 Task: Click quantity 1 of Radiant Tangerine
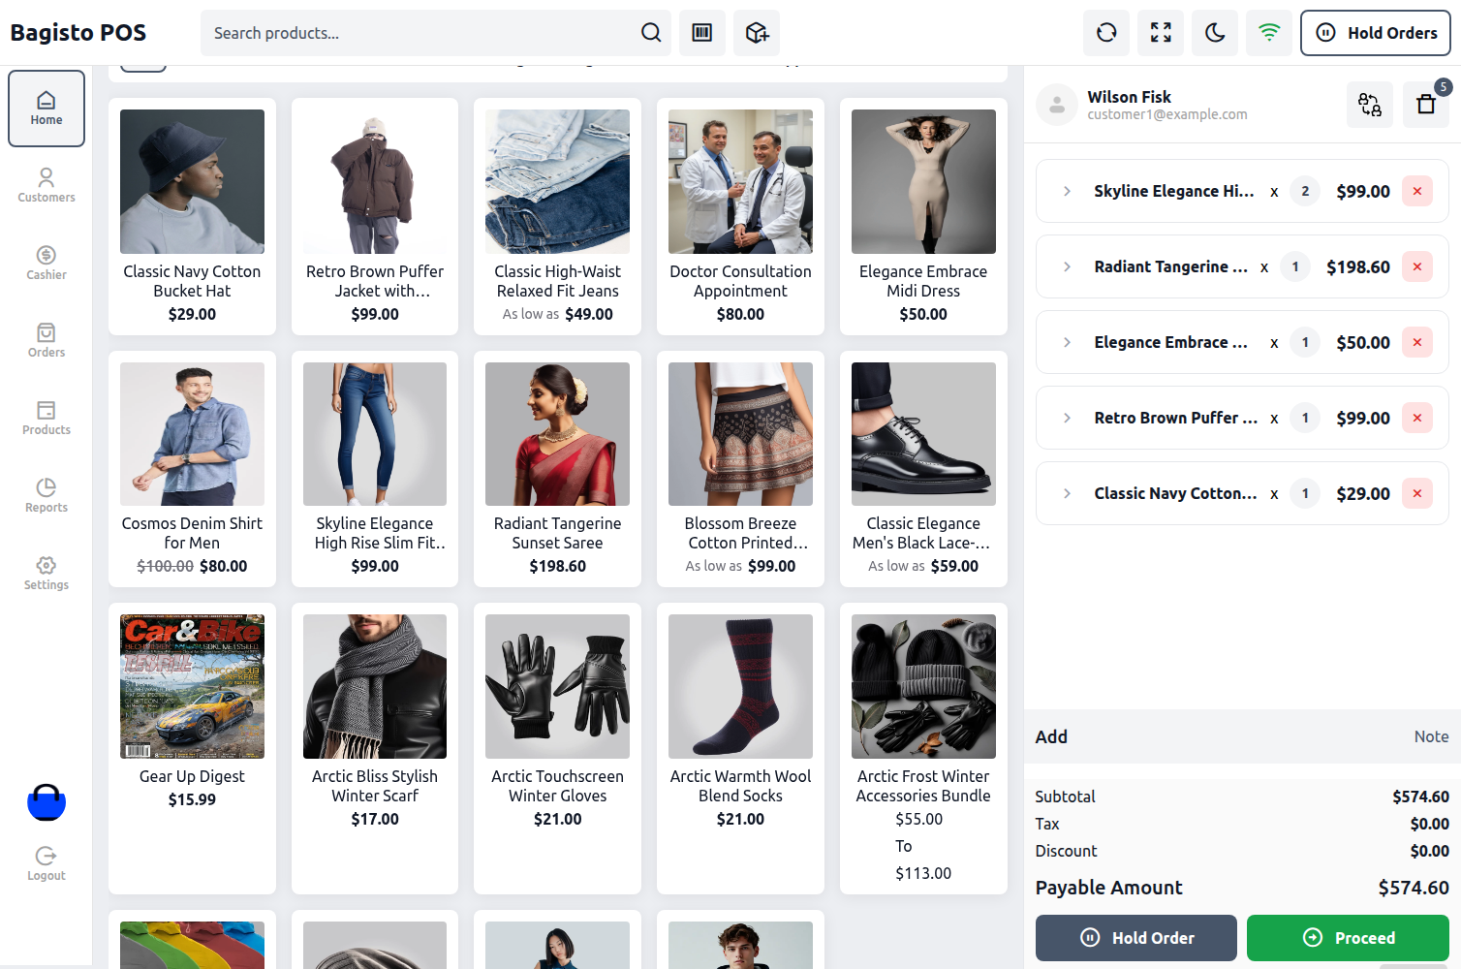click(x=1295, y=266)
